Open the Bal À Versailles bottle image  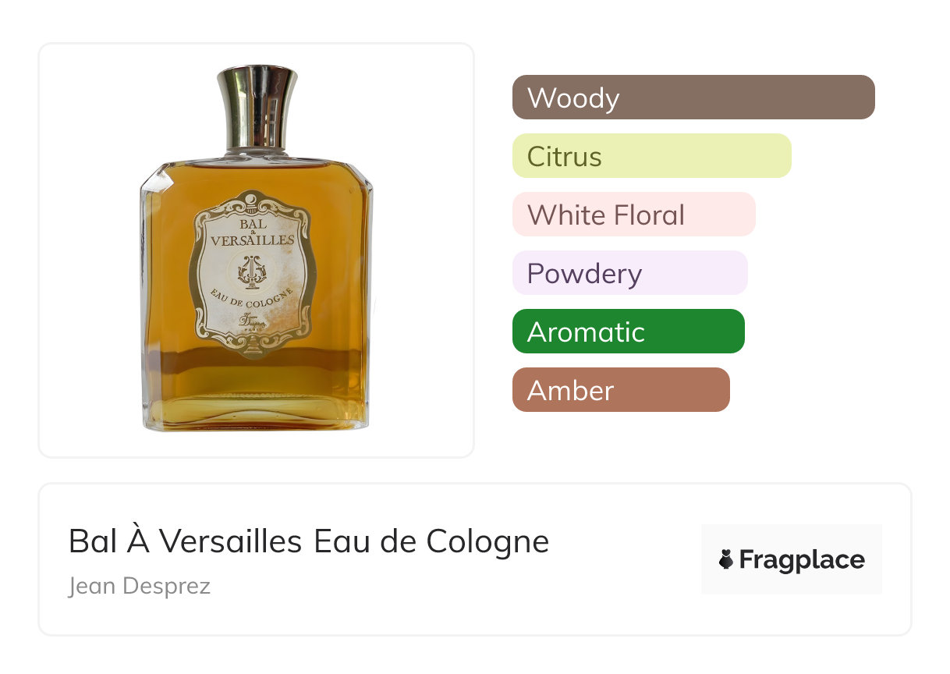tap(257, 249)
